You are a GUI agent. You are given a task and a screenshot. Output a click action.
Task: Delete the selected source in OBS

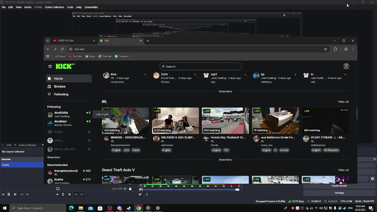63,194
